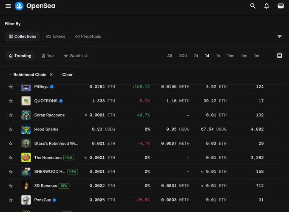Click The Hoodsters sales count 3,393
This screenshot has height=212, width=289.
[x=257, y=158]
